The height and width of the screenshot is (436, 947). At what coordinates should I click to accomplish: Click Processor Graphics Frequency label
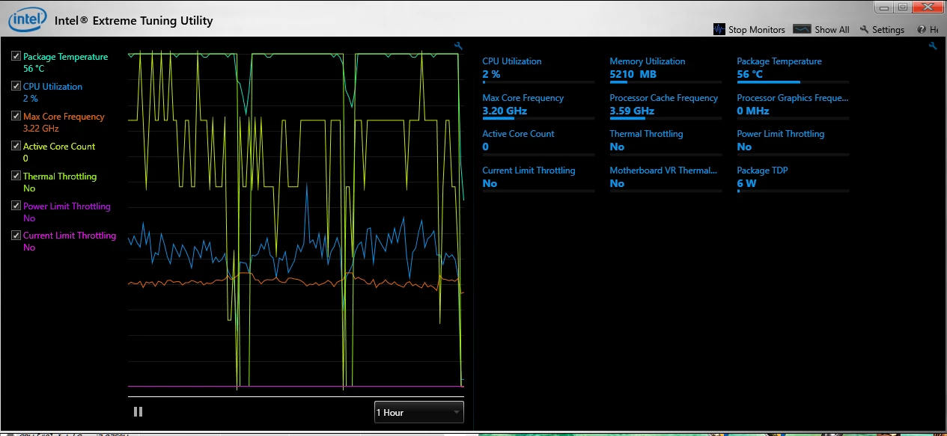(x=793, y=98)
